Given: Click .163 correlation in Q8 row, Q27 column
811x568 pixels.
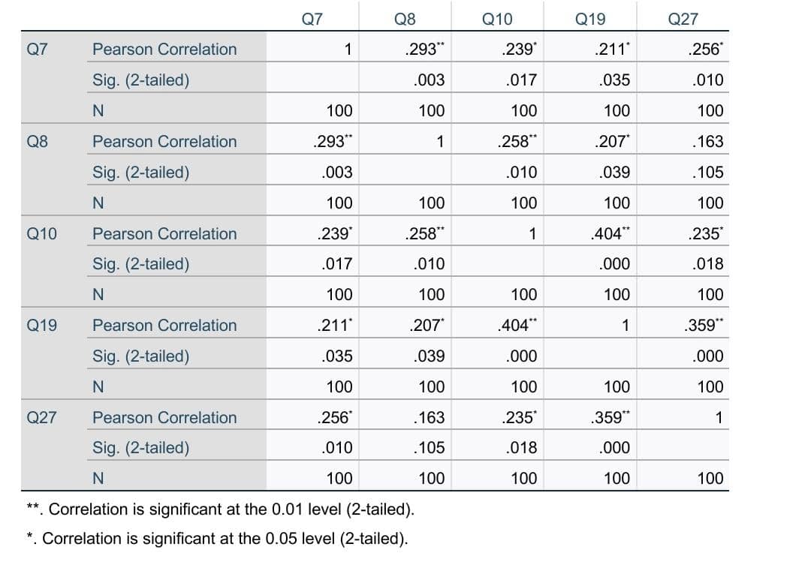Looking at the screenshot, I should [709, 142].
